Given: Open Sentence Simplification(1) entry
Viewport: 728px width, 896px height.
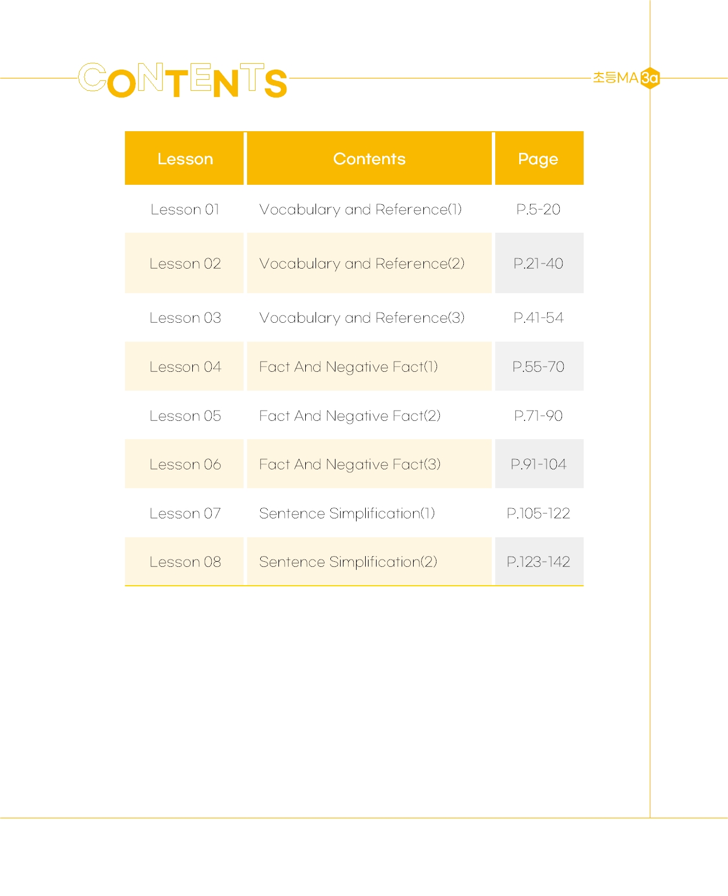Looking at the screenshot, I should click(x=347, y=513).
